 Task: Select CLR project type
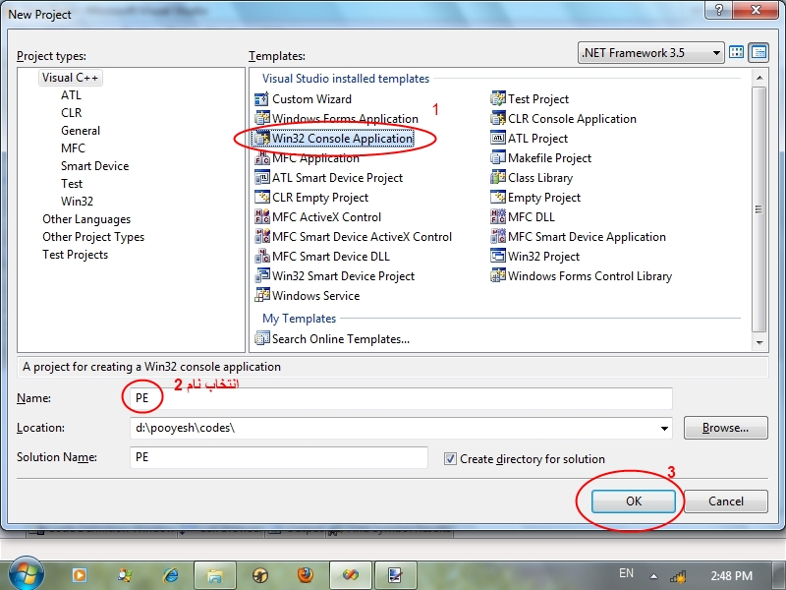coord(71,112)
